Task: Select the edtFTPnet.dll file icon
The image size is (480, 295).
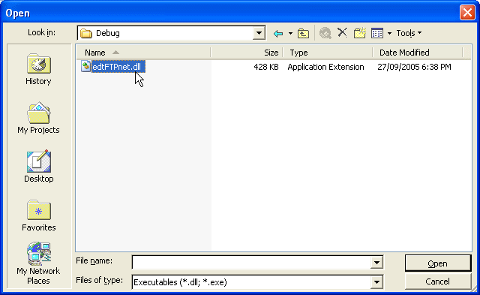Action: click(x=86, y=66)
